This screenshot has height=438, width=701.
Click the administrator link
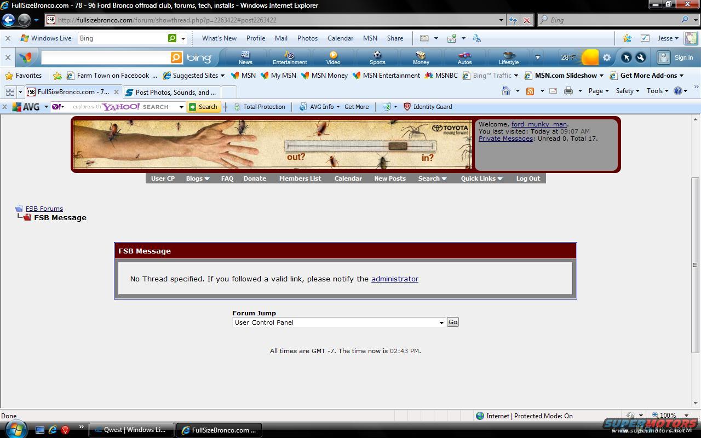[394, 279]
